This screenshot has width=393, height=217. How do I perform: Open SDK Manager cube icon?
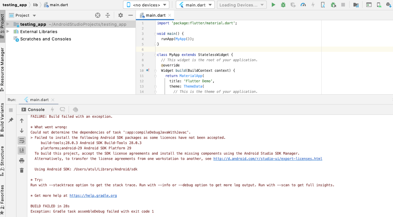click(x=389, y=5)
